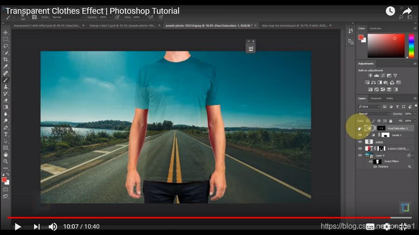
Task: Click the Share arrow button
Action: coord(407,11)
